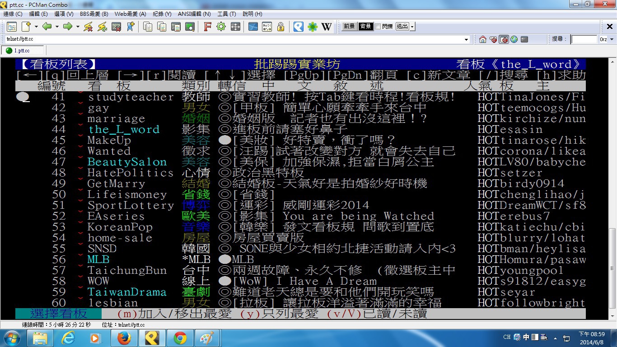The width and height of the screenshot is (617, 347).
Task: Select the studyteacher board row
Action: point(300,97)
